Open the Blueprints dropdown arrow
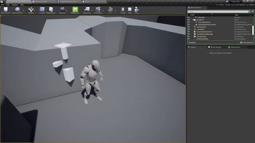 (92, 11)
